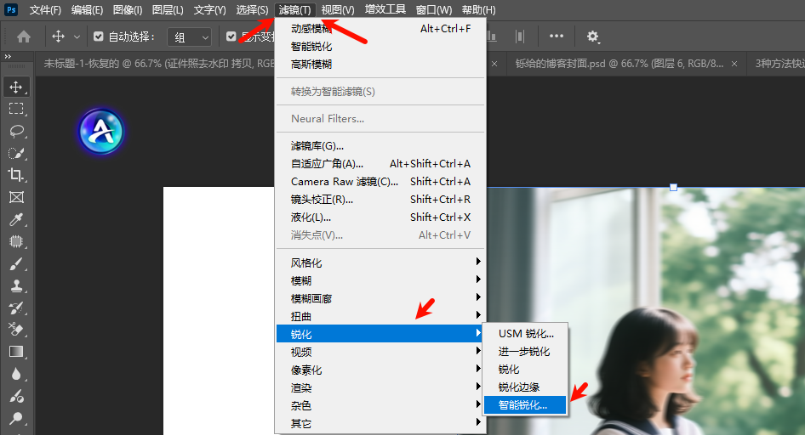Select the History Brush tool

point(16,308)
